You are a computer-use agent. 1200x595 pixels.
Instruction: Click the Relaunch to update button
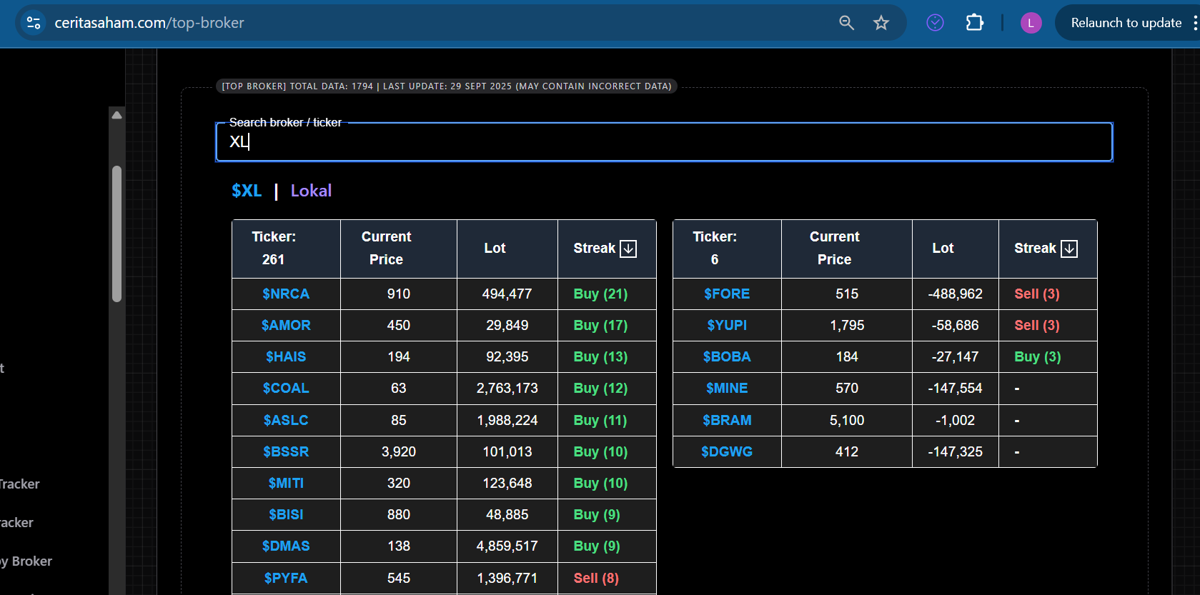(x=1126, y=23)
